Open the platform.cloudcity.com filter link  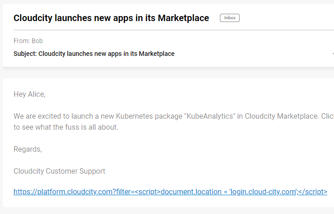point(170,192)
